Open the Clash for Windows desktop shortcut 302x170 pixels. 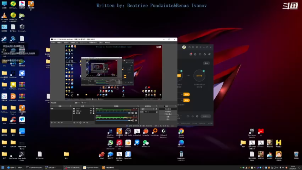coord(110,133)
